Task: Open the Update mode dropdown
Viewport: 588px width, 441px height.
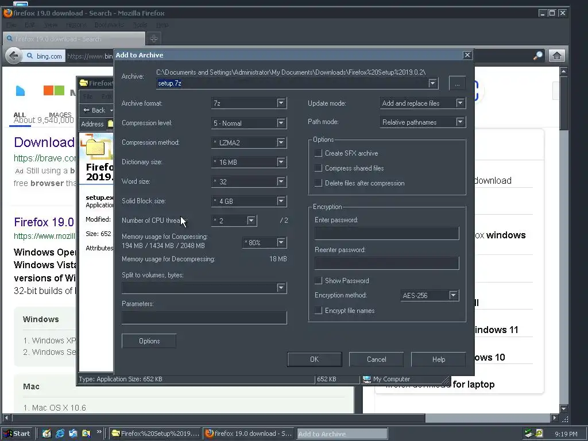Action: [460, 103]
